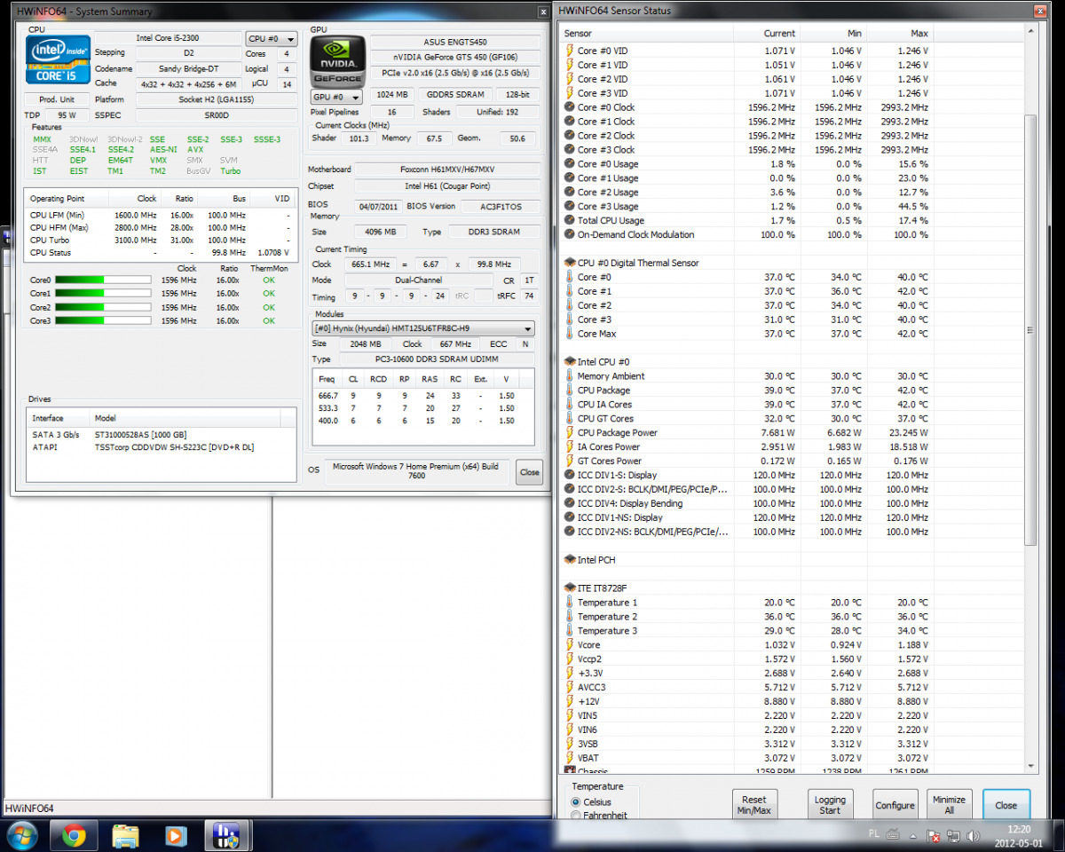Click the icon beside Total CPU Usage
1065x852 pixels.
click(x=570, y=221)
